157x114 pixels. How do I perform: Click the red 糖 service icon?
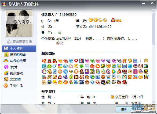(x=125, y=82)
